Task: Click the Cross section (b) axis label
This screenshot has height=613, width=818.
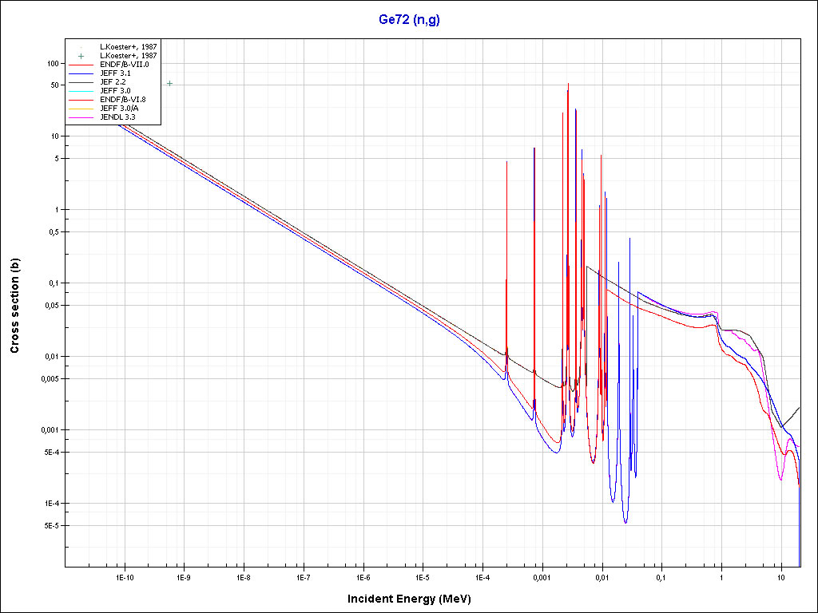Action: [x=14, y=306]
